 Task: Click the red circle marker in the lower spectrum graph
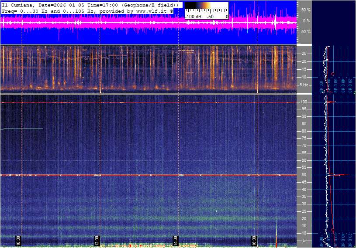tap(332, 230)
